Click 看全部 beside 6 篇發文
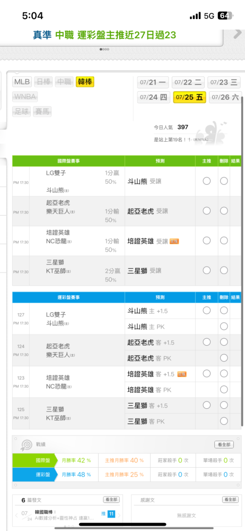This screenshot has height=531, width=245. click(x=111, y=500)
